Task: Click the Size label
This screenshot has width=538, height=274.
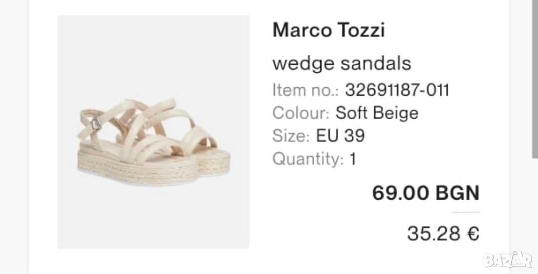Action: click(291, 136)
